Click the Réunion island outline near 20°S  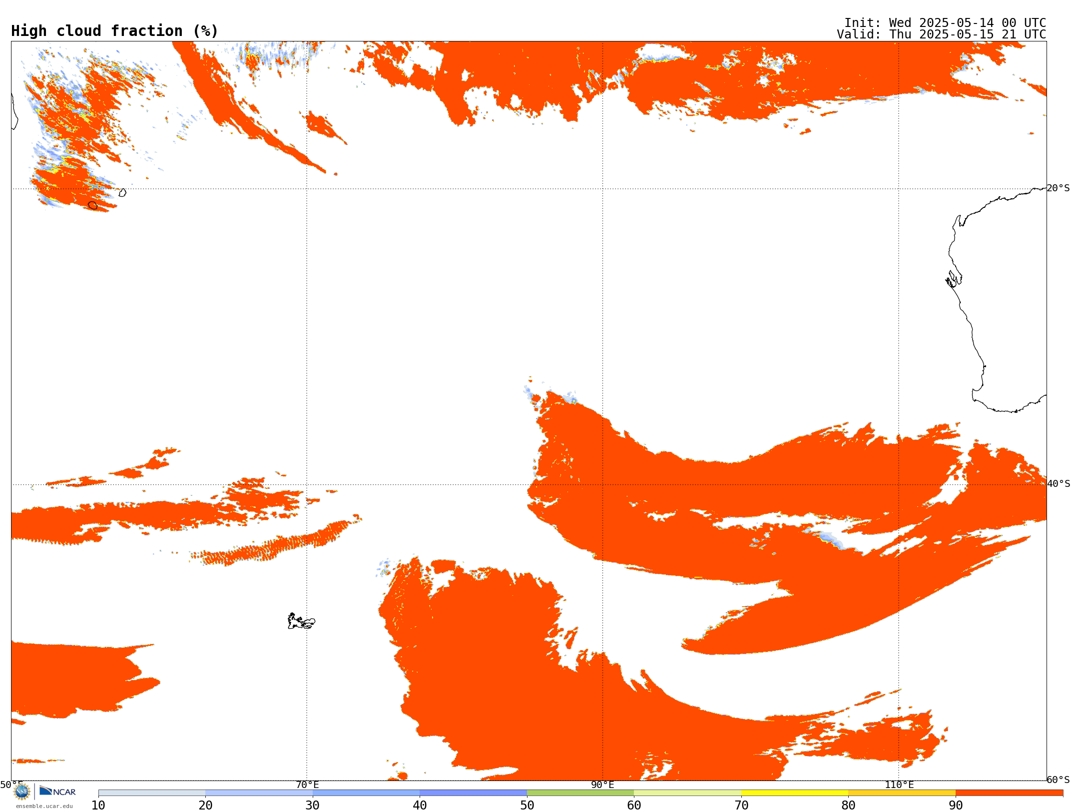[92, 205]
